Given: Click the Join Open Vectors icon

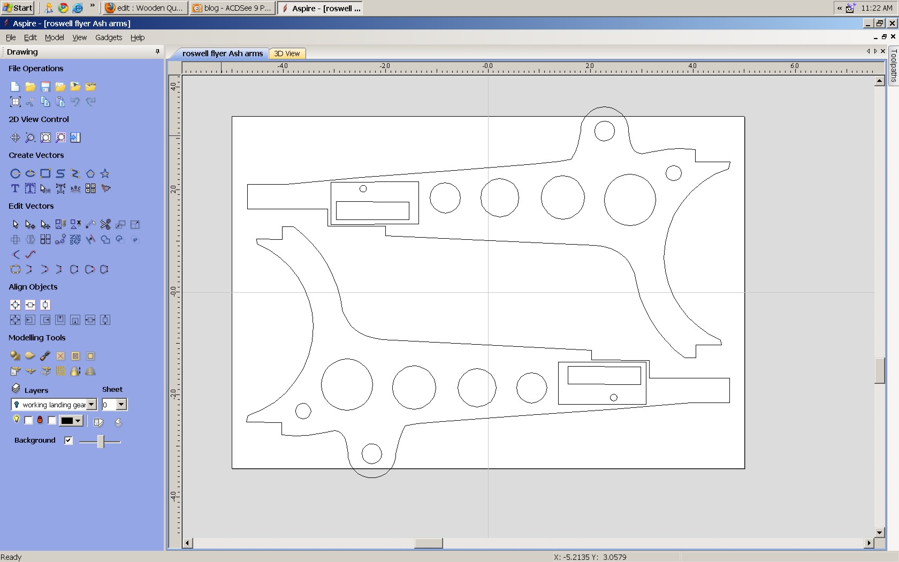Looking at the screenshot, I should tap(15, 269).
